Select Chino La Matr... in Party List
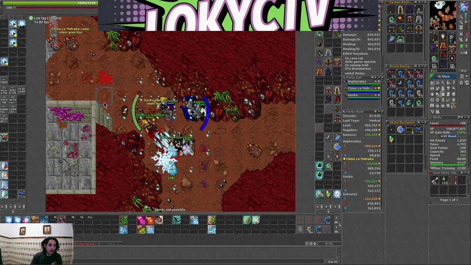 (361, 90)
